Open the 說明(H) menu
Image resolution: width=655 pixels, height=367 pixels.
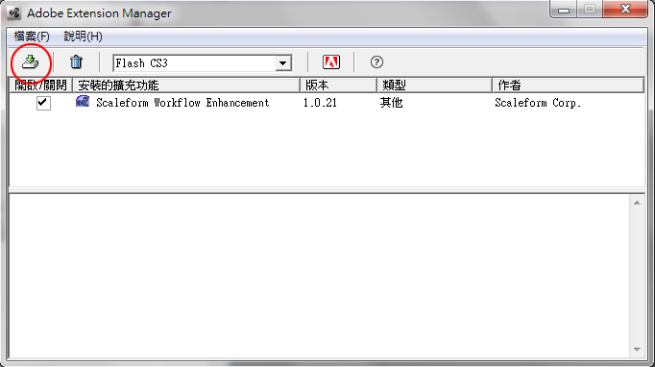[x=84, y=37]
